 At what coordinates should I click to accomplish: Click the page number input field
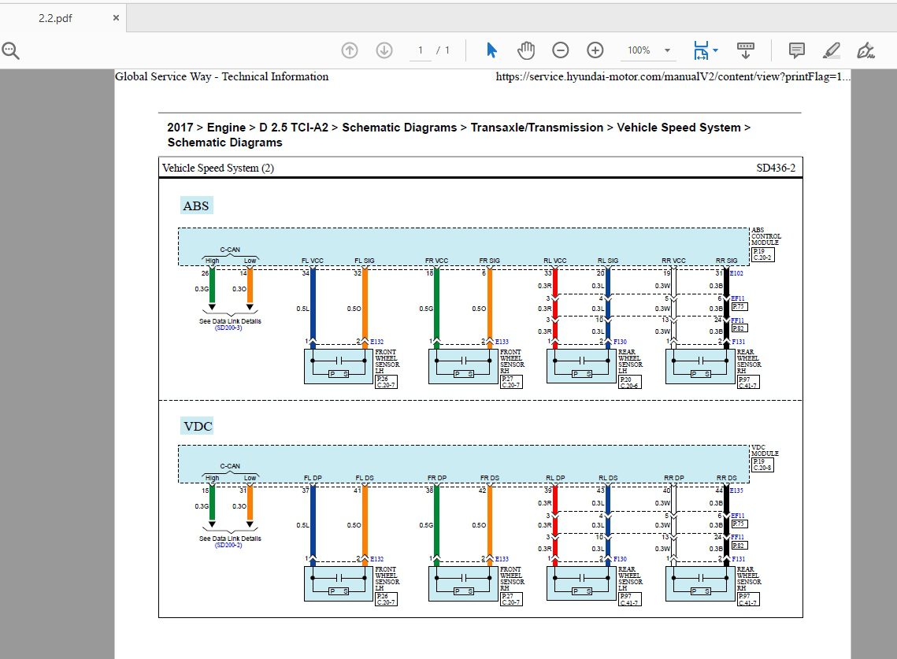point(420,50)
